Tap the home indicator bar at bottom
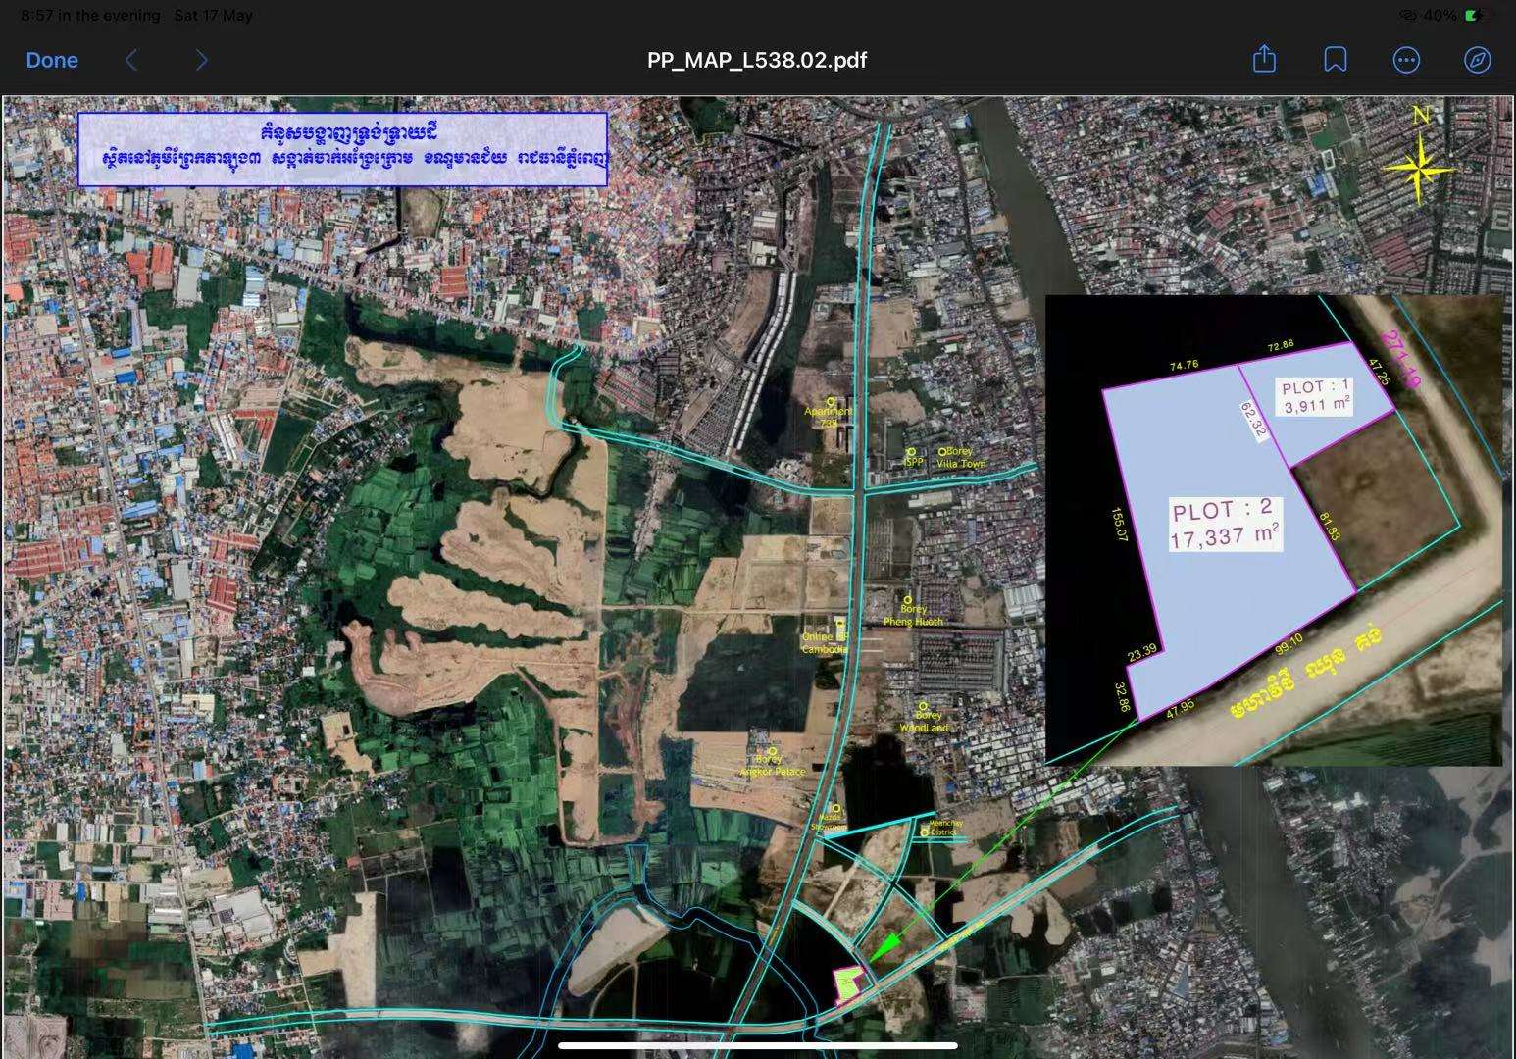Viewport: 1516px width, 1059px height. (x=757, y=1045)
